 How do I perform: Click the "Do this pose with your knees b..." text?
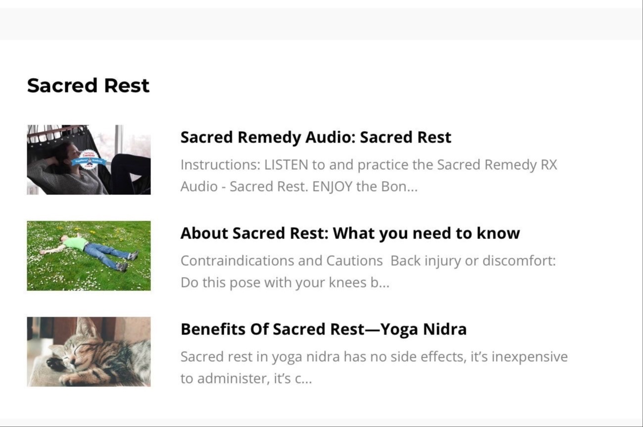coord(285,283)
